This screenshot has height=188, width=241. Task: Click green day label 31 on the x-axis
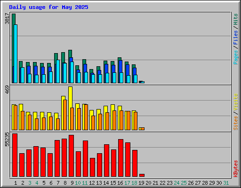click(x=226, y=183)
